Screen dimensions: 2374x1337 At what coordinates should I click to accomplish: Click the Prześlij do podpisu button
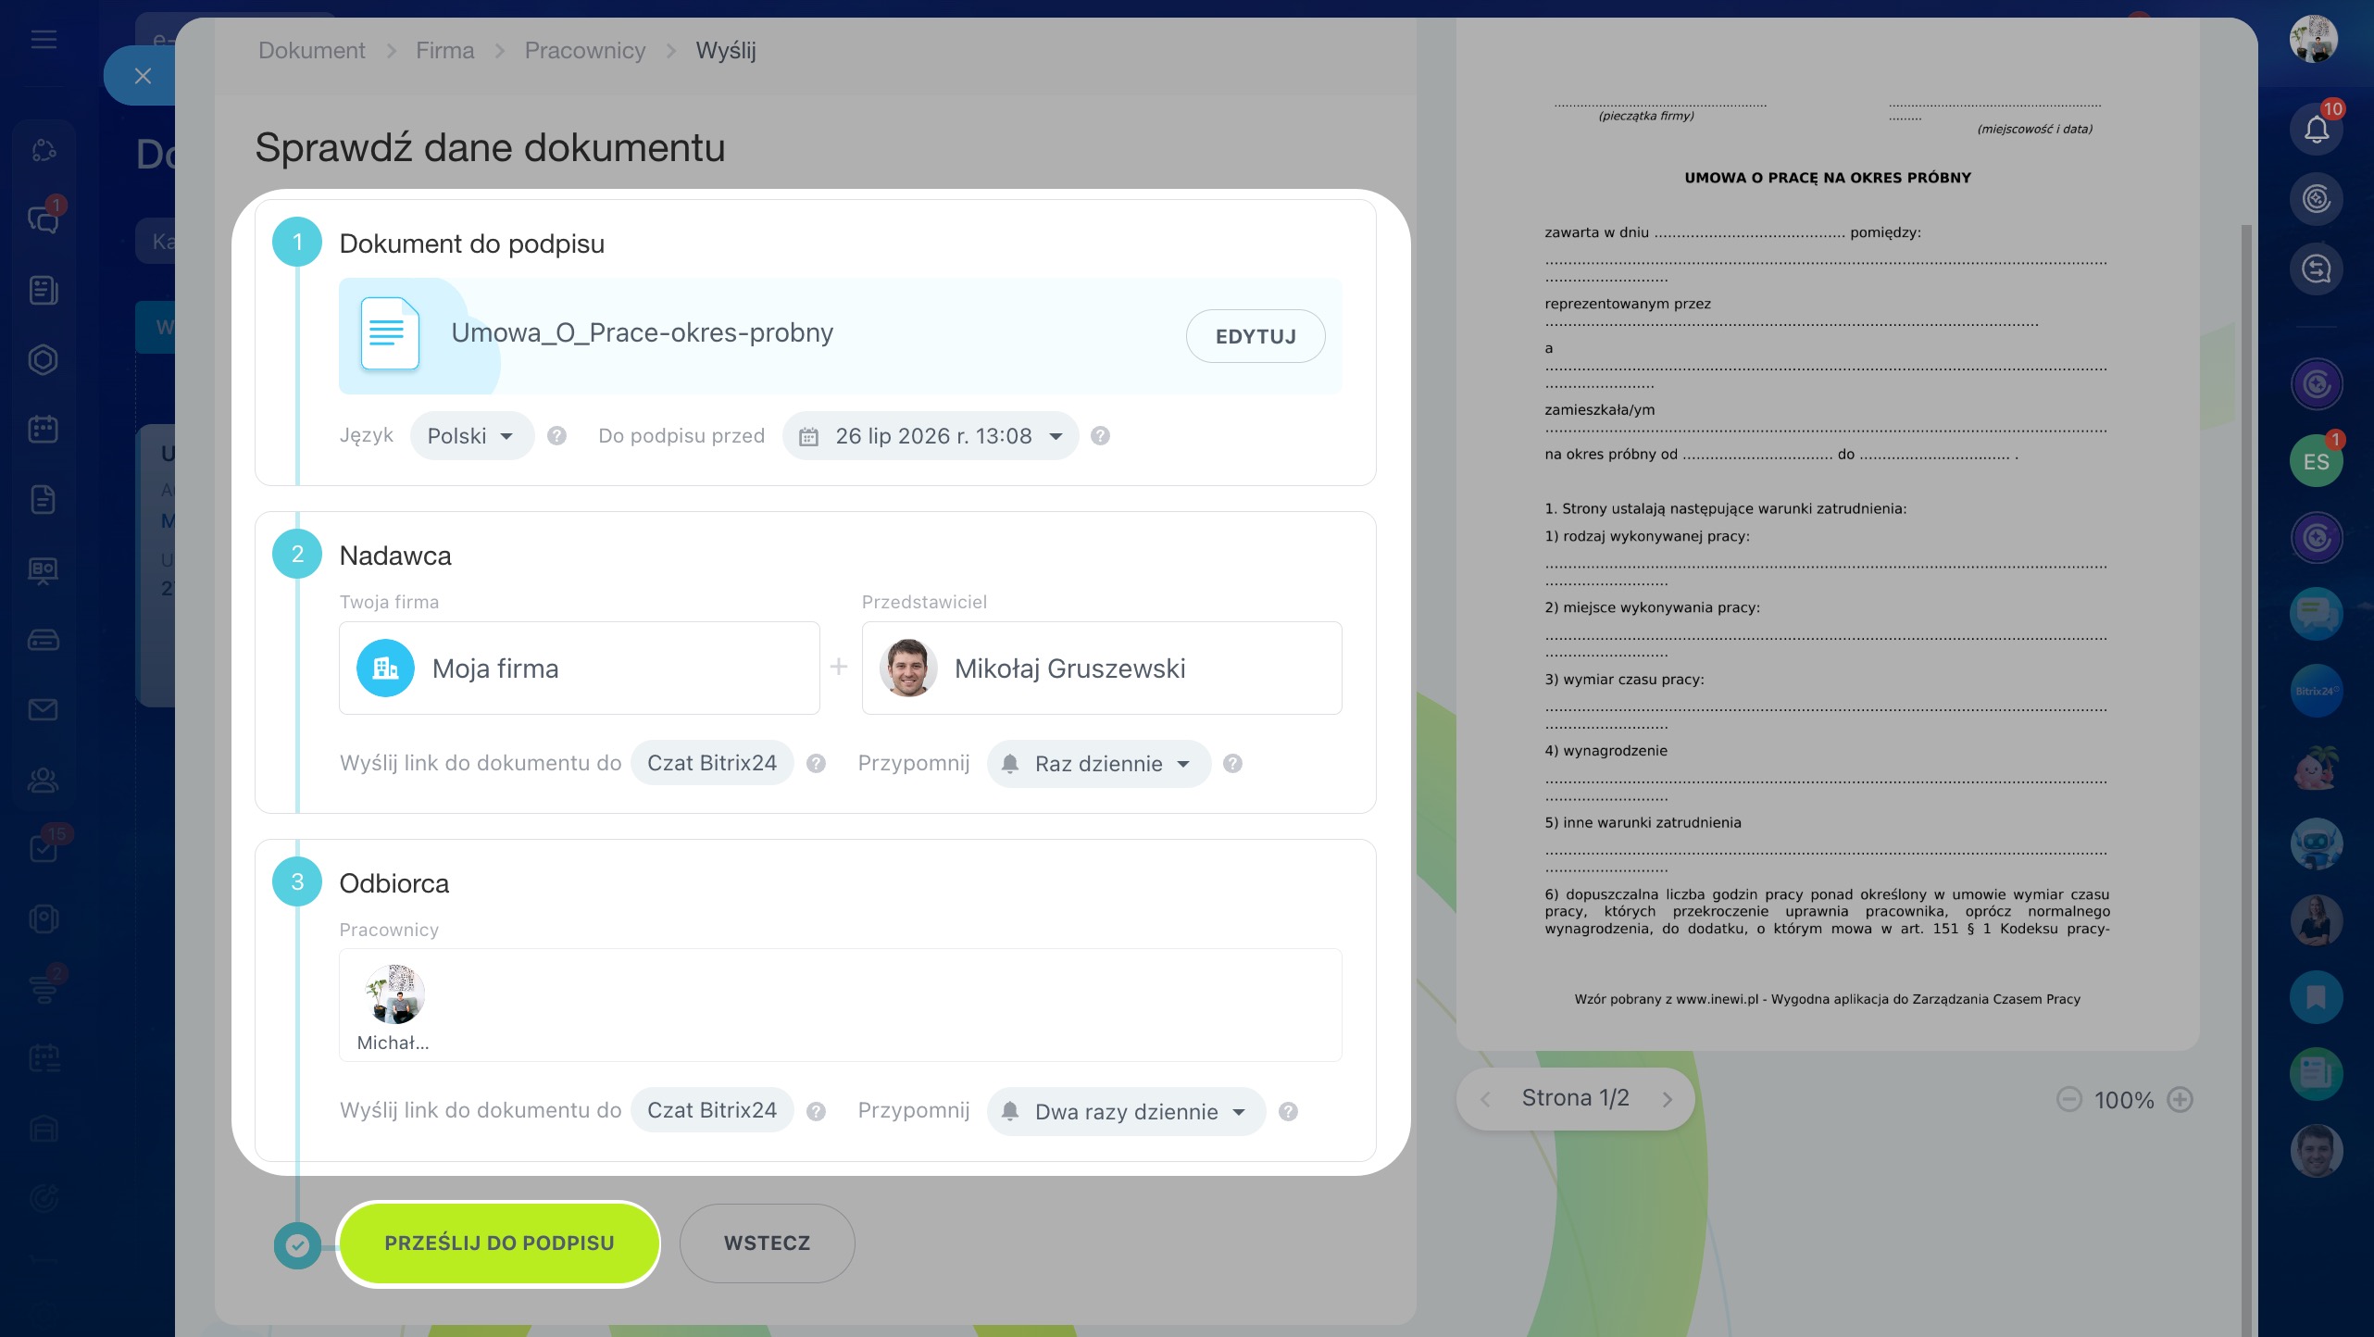click(x=499, y=1243)
